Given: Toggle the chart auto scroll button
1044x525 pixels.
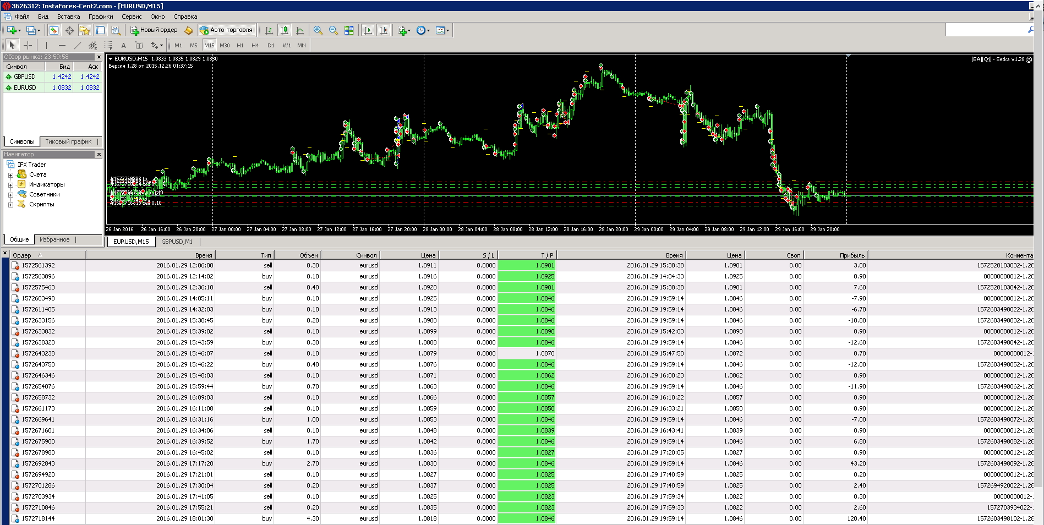Looking at the screenshot, I should point(368,30).
